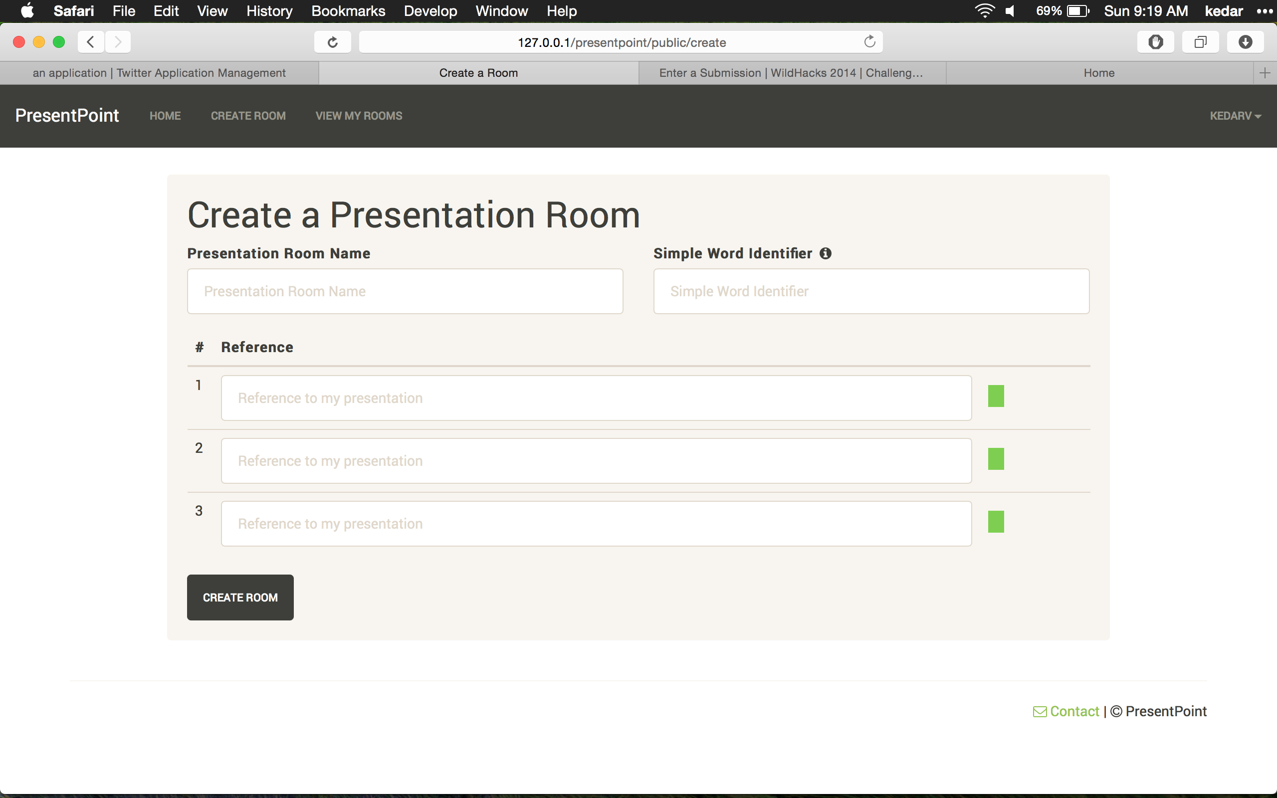Click the green square for reference row 1

(x=996, y=396)
